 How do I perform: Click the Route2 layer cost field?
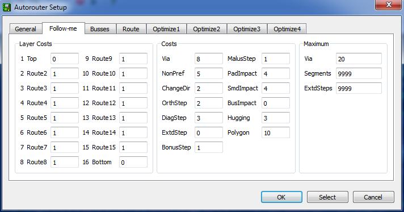65,73
